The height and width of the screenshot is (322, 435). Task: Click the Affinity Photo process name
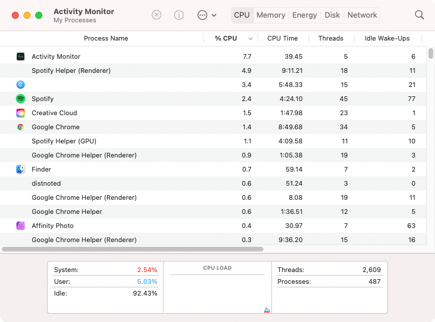click(52, 226)
